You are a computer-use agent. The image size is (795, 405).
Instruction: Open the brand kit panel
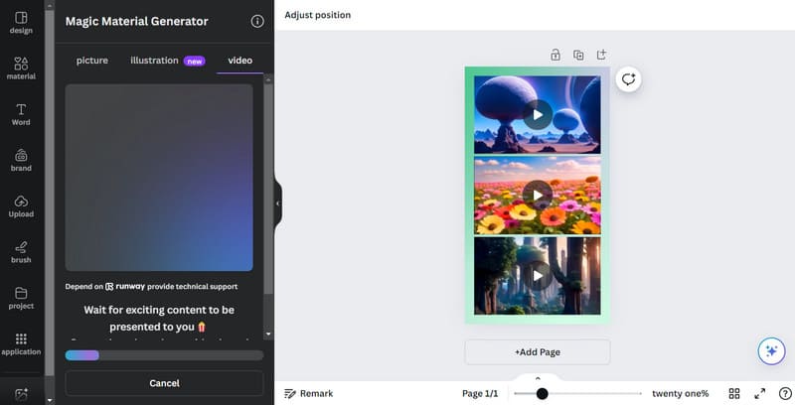click(21, 160)
